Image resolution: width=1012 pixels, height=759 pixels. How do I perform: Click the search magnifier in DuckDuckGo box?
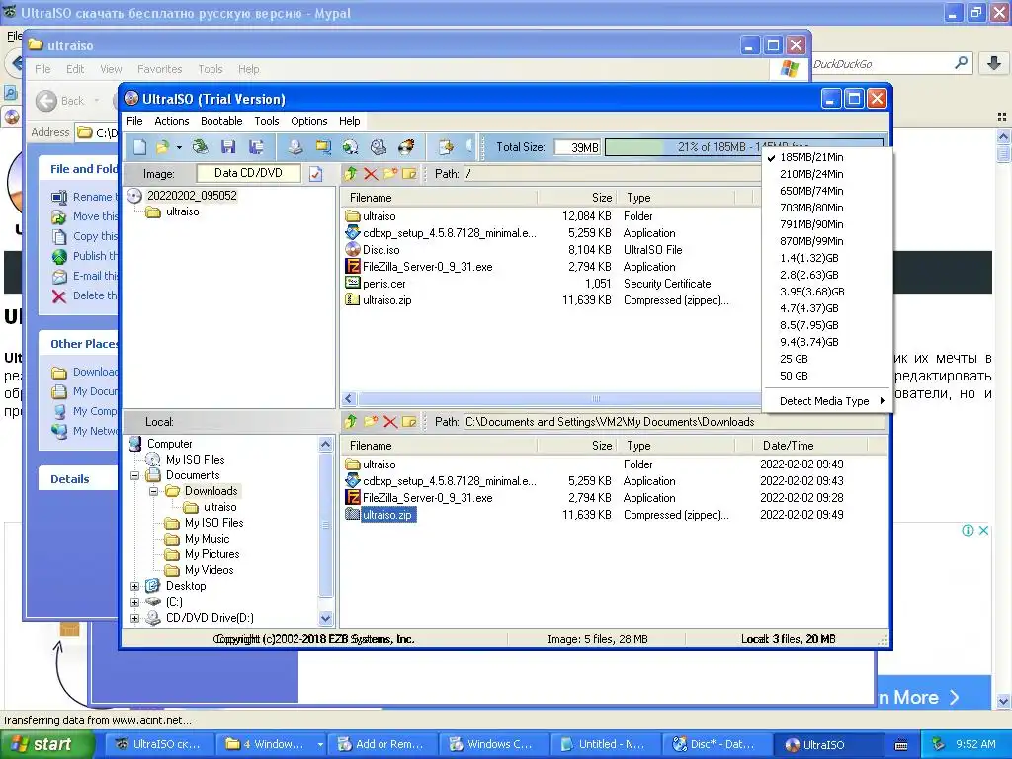(961, 63)
